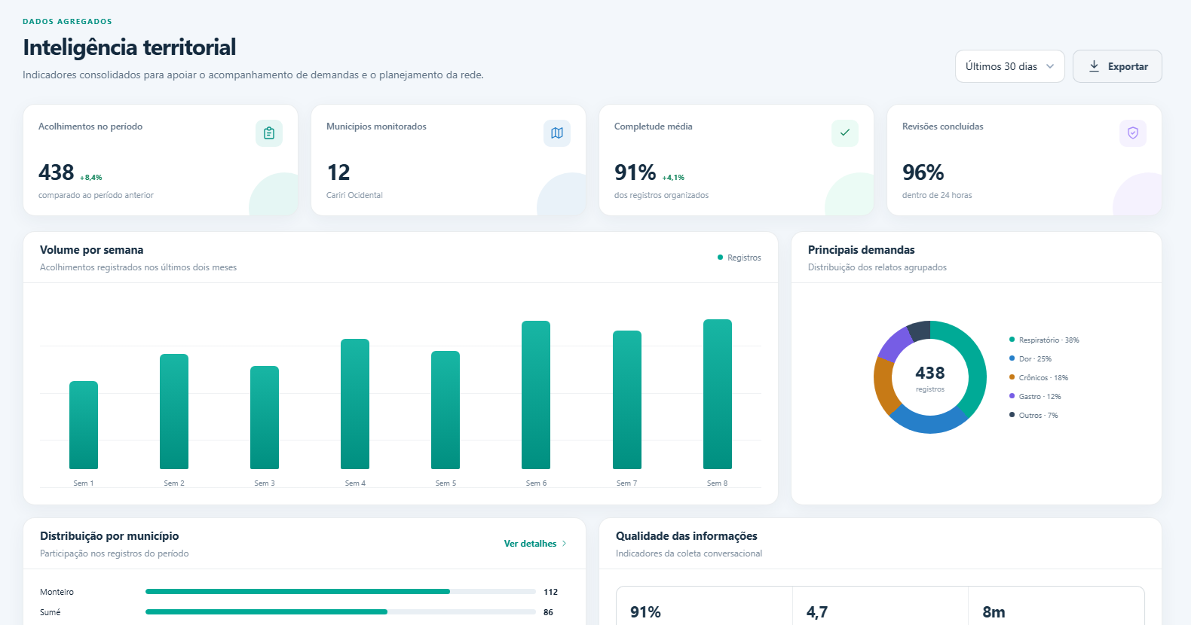Click the Outros · 7% legend entry
The image size is (1191, 625).
(1033, 416)
